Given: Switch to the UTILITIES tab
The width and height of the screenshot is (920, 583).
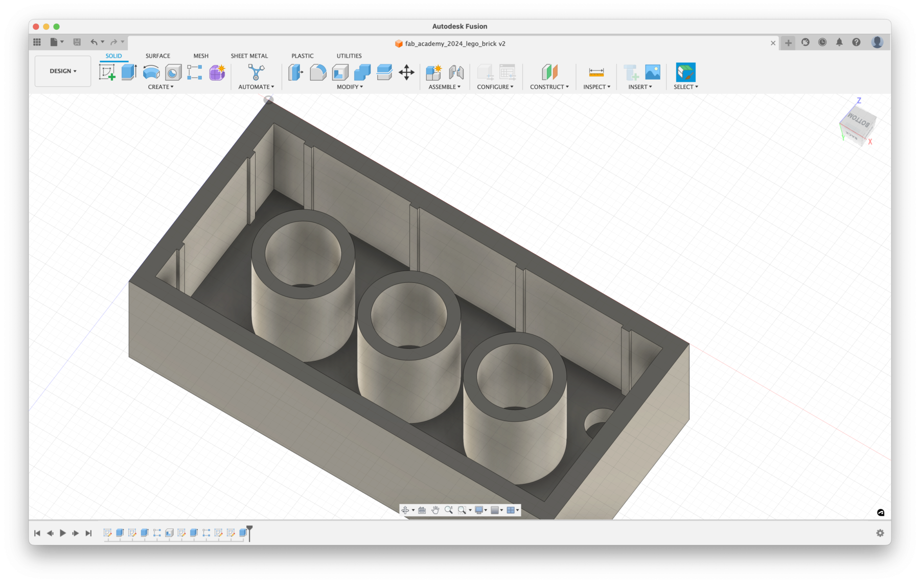Looking at the screenshot, I should [349, 56].
